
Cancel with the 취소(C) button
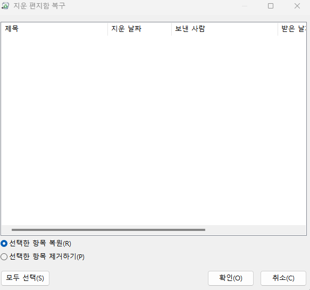pyautogui.click(x=283, y=278)
